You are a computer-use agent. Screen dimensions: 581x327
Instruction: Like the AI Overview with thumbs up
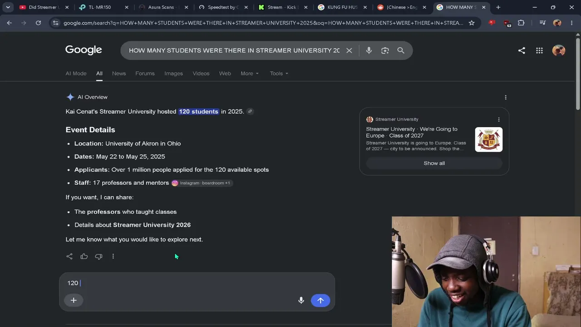[x=84, y=257]
